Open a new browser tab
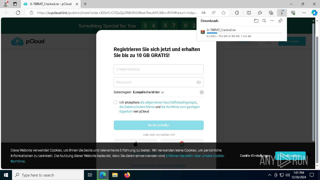 [x=85, y=4]
